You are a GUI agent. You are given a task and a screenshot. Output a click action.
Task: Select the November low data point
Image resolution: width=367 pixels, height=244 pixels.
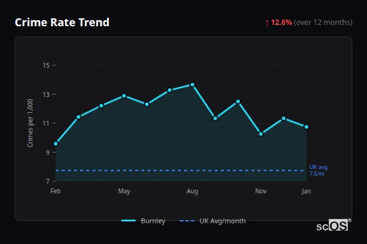point(261,134)
